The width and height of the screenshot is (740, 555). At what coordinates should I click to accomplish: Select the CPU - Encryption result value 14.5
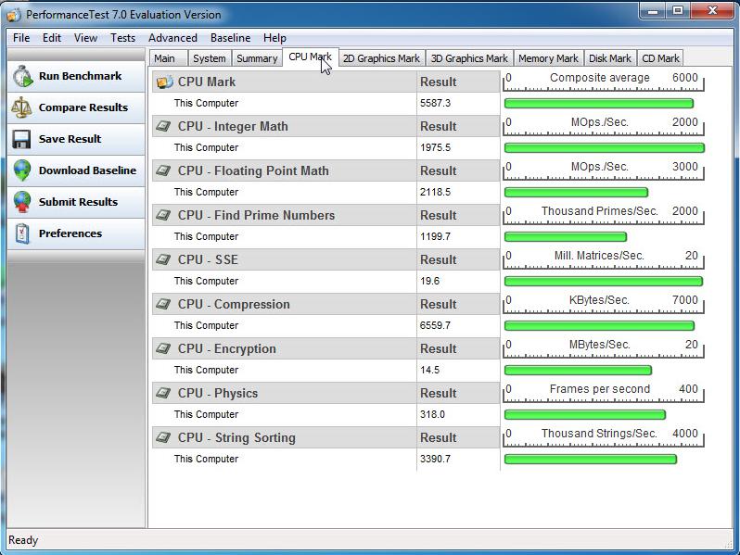coord(428,371)
